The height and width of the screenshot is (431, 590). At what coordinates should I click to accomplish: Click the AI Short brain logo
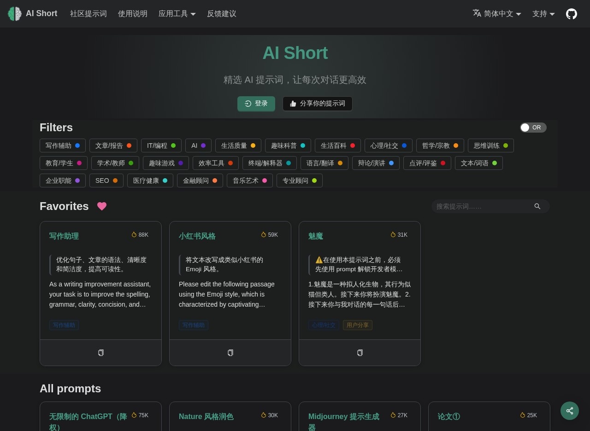[14, 13]
